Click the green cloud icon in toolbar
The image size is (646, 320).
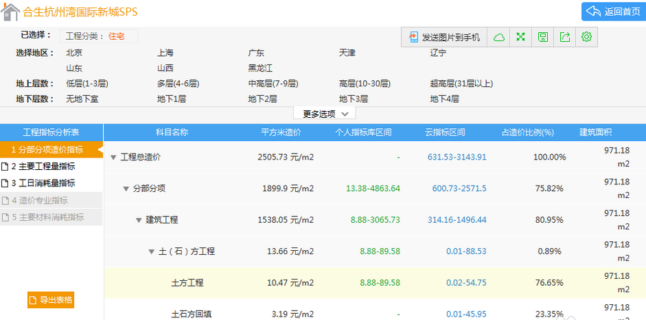click(x=499, y=37)
